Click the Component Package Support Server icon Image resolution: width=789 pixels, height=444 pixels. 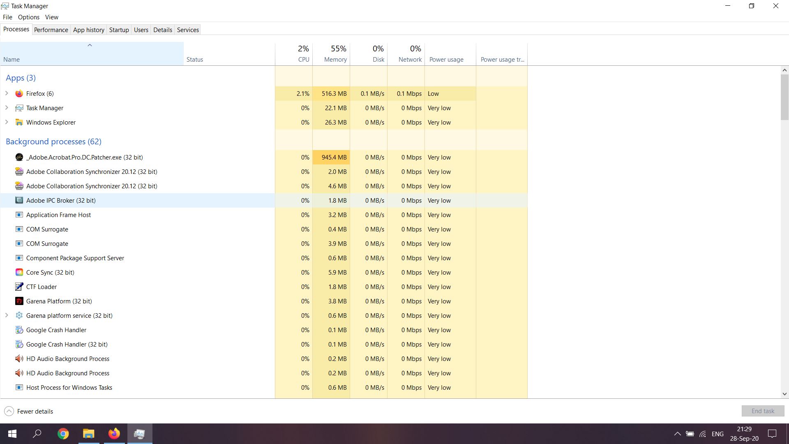tap(19, 258)
